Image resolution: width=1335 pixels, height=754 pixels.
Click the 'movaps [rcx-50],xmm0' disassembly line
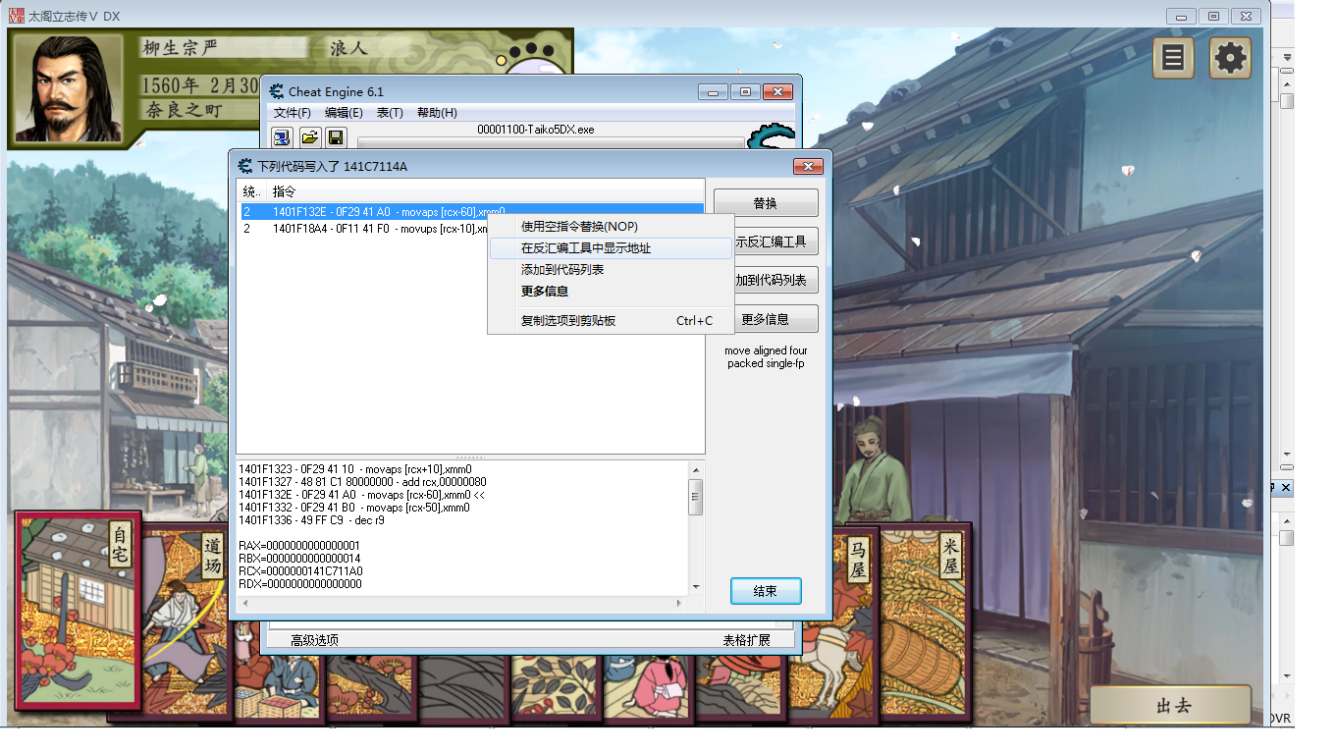pyautogui.click(x=354, y=508)
